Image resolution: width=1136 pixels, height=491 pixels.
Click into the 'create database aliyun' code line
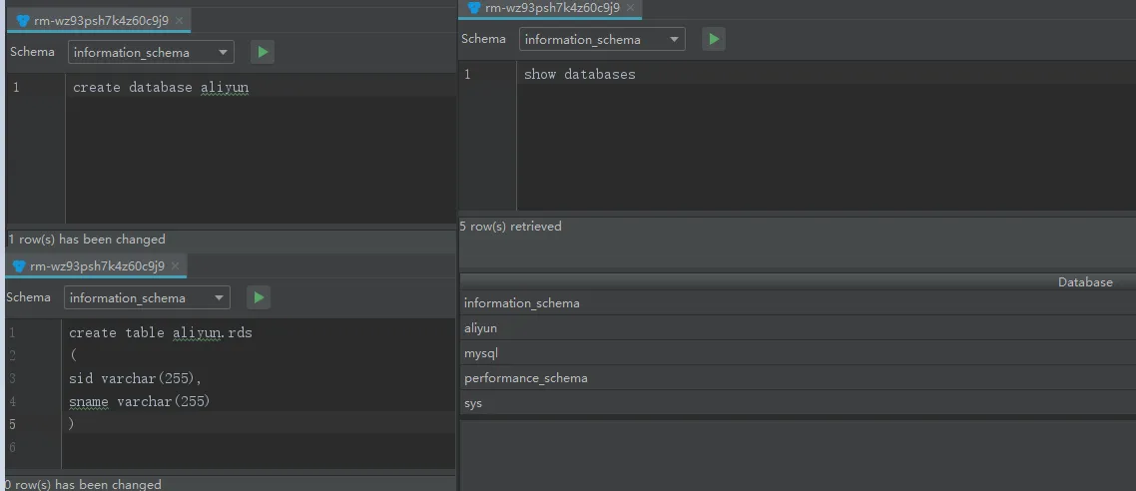coord(161,88)
